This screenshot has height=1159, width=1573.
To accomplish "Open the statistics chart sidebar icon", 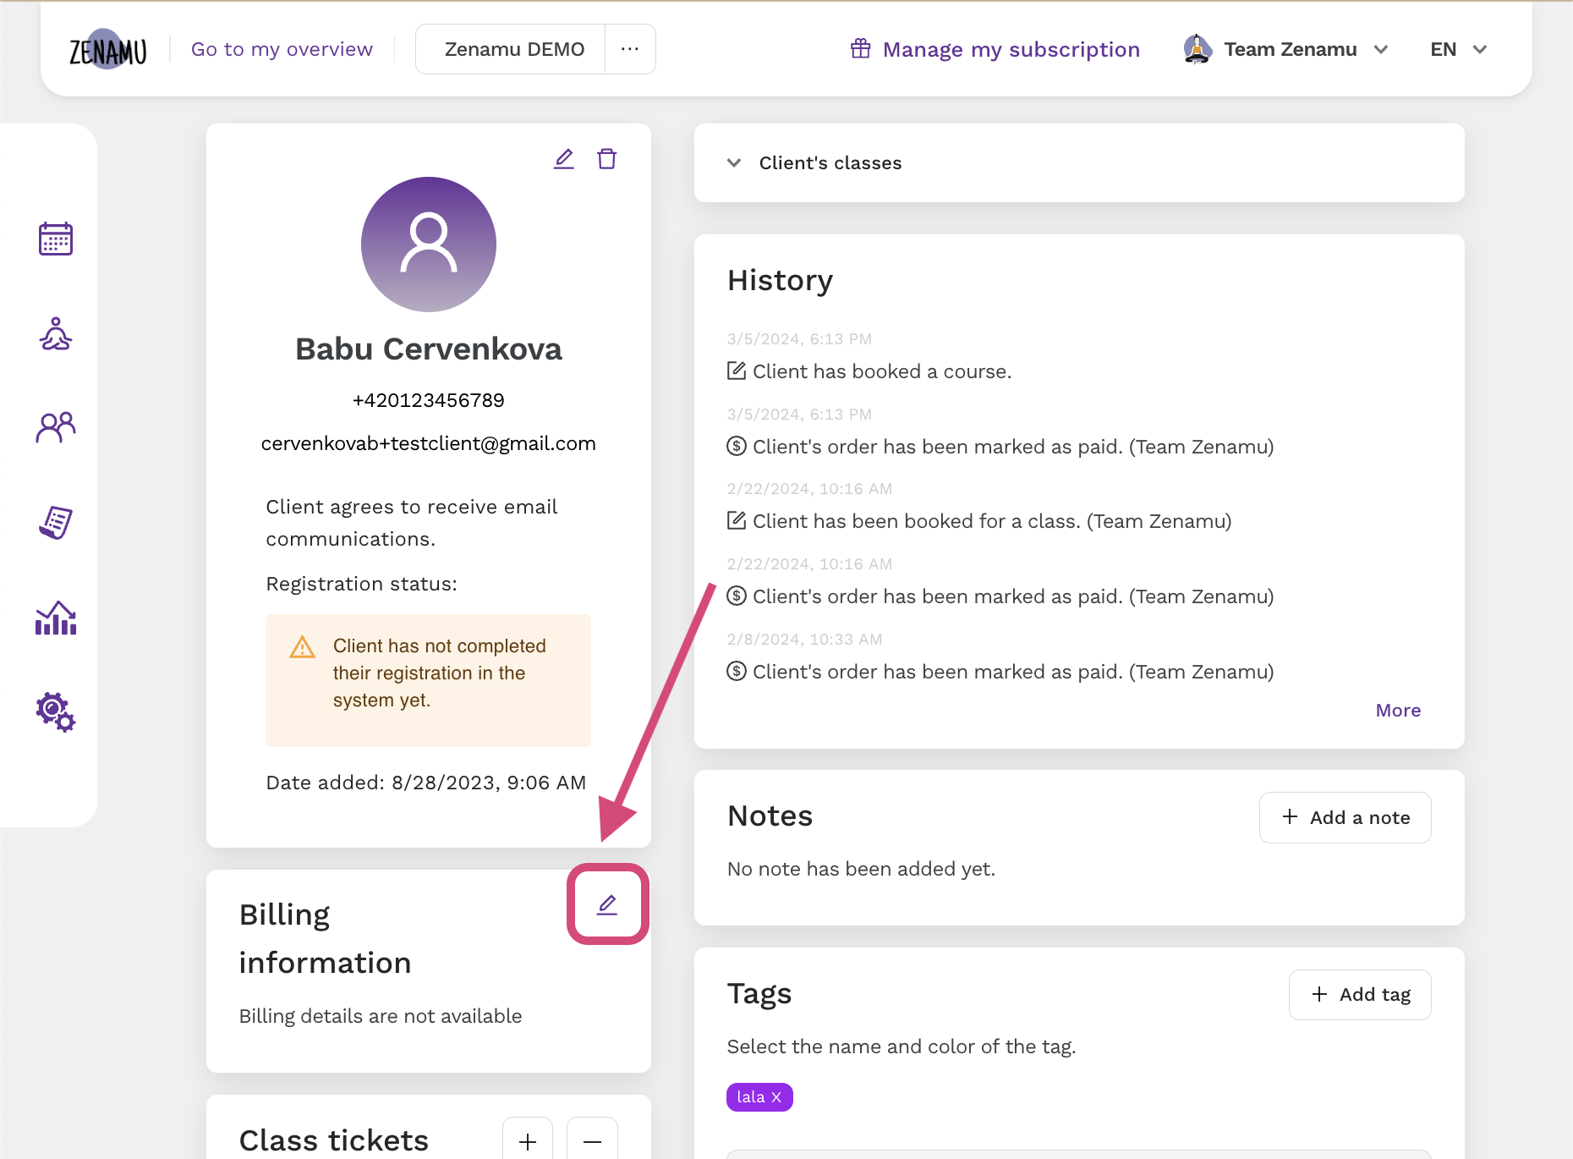I will click(56, 618).
